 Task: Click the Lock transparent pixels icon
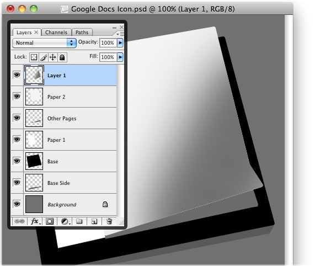click(34, 57)
